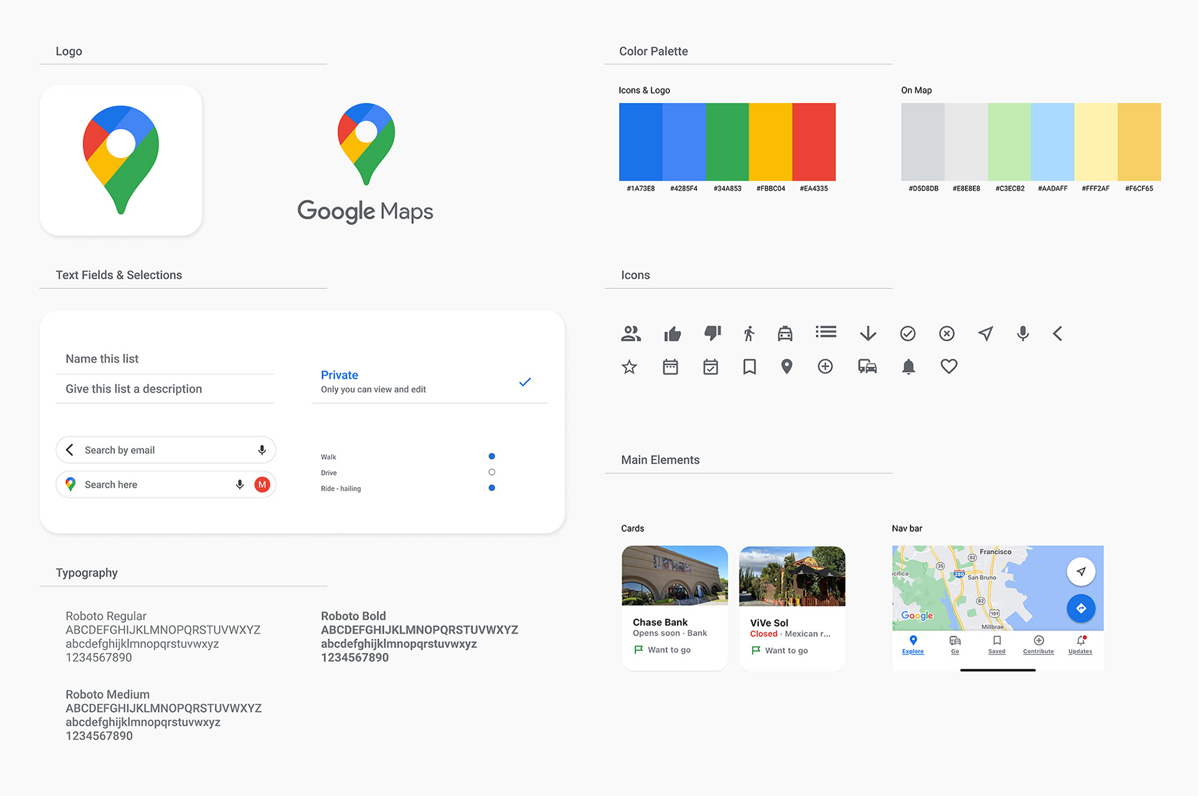
Task: Click the navigation arrow icon in Icons row
Action: point(985,334)
